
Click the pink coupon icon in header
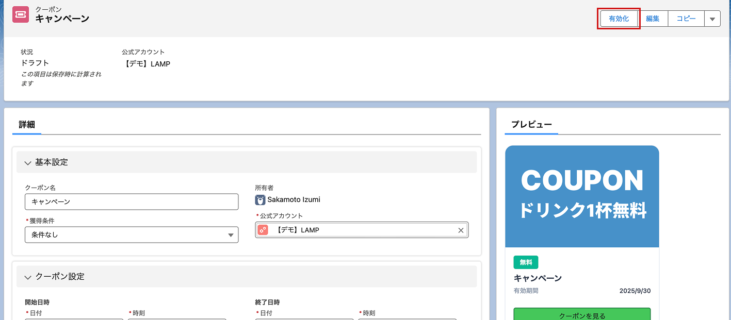21,14
